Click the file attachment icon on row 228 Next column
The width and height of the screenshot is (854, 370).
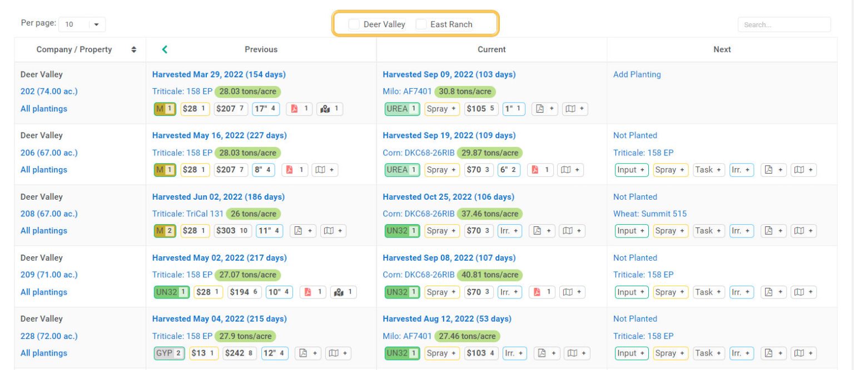(x=773, y=353)
